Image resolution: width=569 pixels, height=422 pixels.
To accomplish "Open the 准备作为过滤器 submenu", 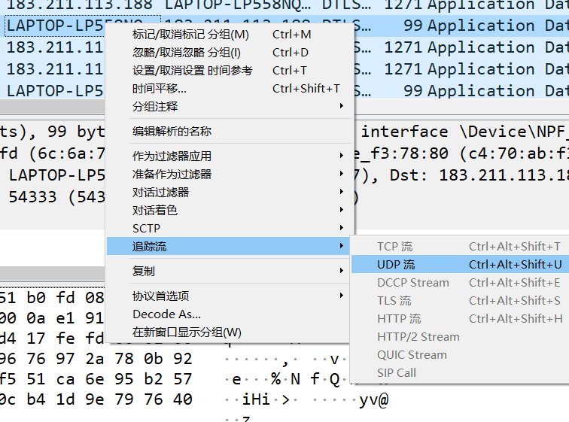I will 228,175.
